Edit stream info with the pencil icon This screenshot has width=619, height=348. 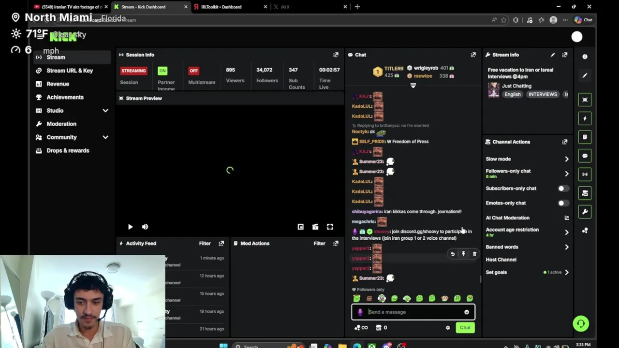click(x=553, y=55)
